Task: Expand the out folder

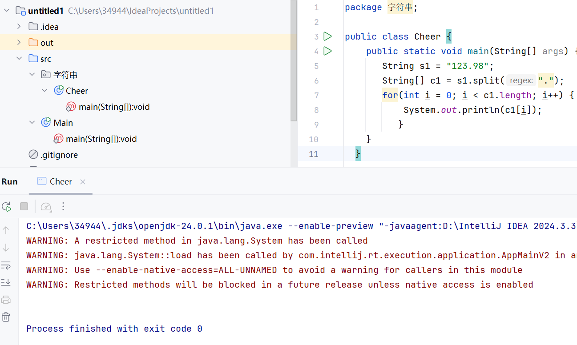Action: (x=19, y=42)
